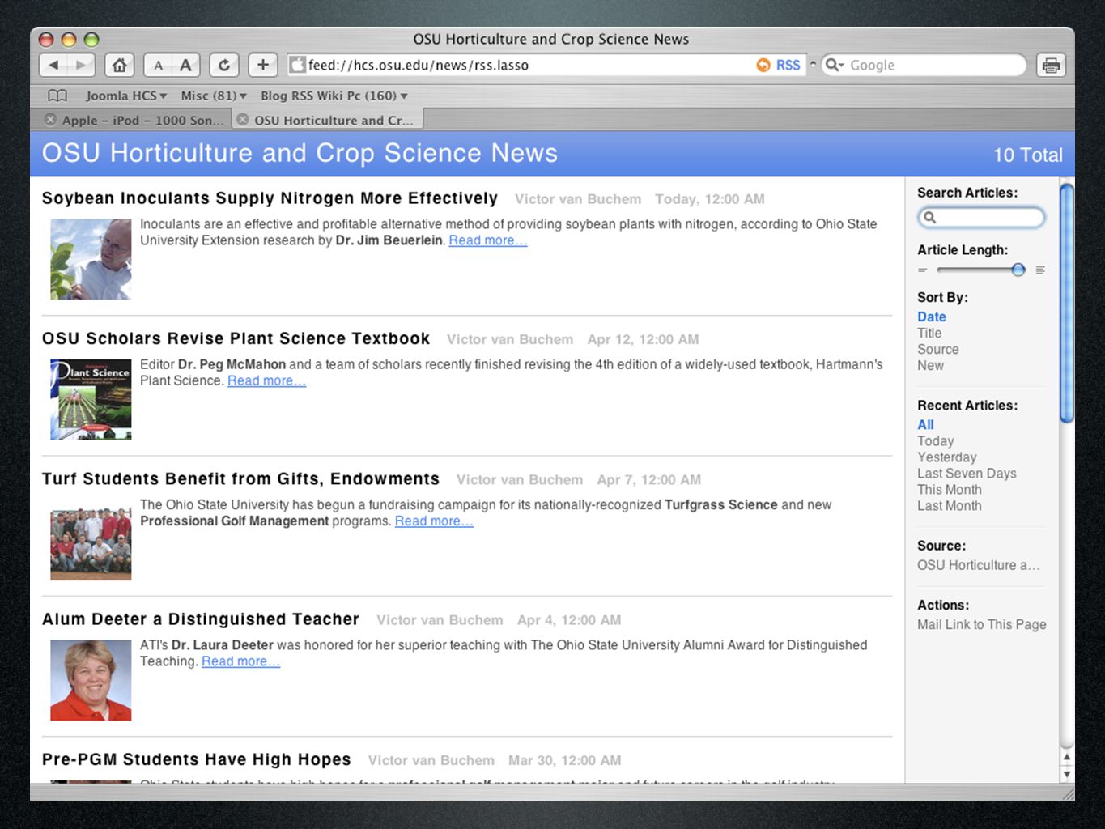
Task: Sort articles by Title
Action: 929,333
